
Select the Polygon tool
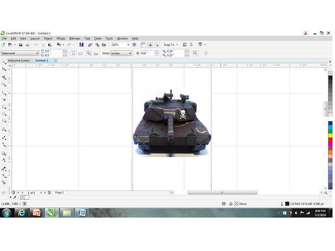4,121
